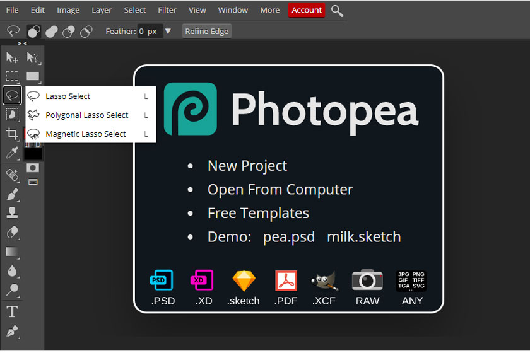The image size is (530, 353).
Task: Click the .sketch diamond icon
Action: [x=244, y=281]
